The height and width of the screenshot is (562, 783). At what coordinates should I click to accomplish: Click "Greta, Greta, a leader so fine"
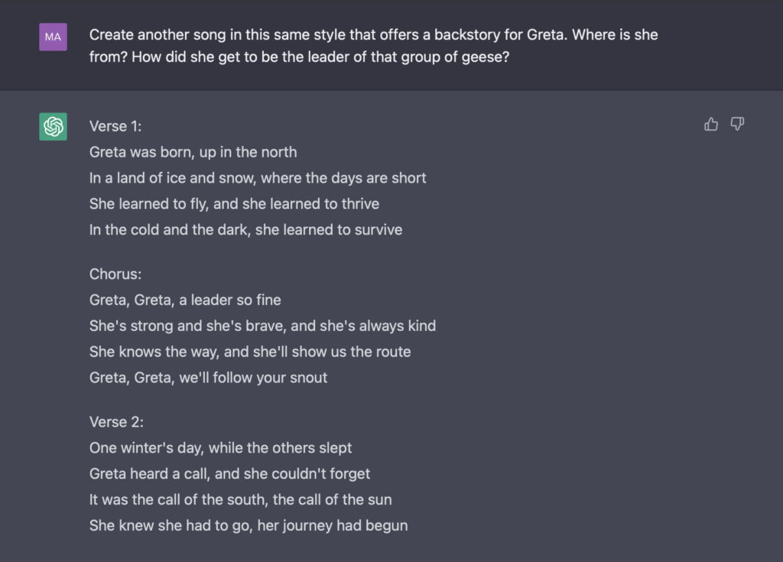point(185,300)
